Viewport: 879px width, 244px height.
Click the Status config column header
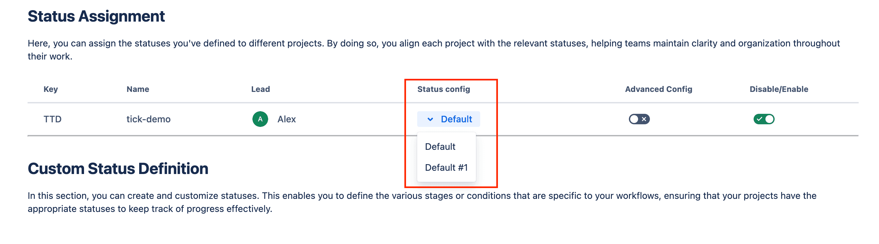tap(444, 89)
